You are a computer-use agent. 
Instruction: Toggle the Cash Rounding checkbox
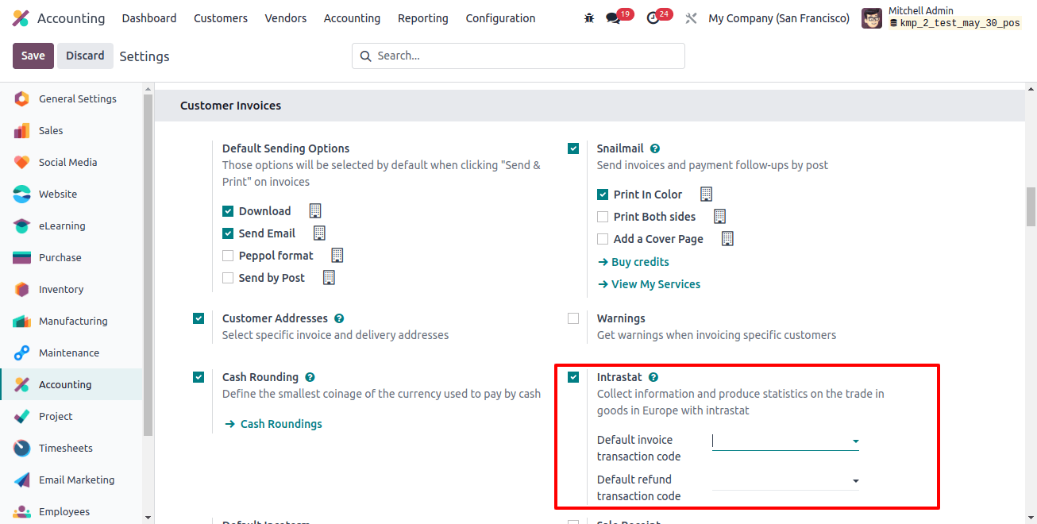coord(199,377)
